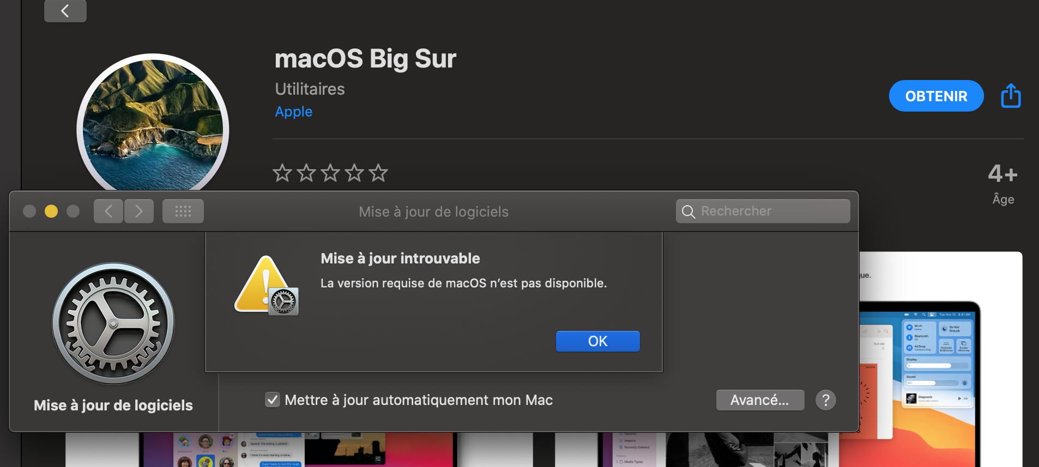Click the 4+ age rating
The height and width of the screenshot is (467, 1039).
[x=1003, y=174]
